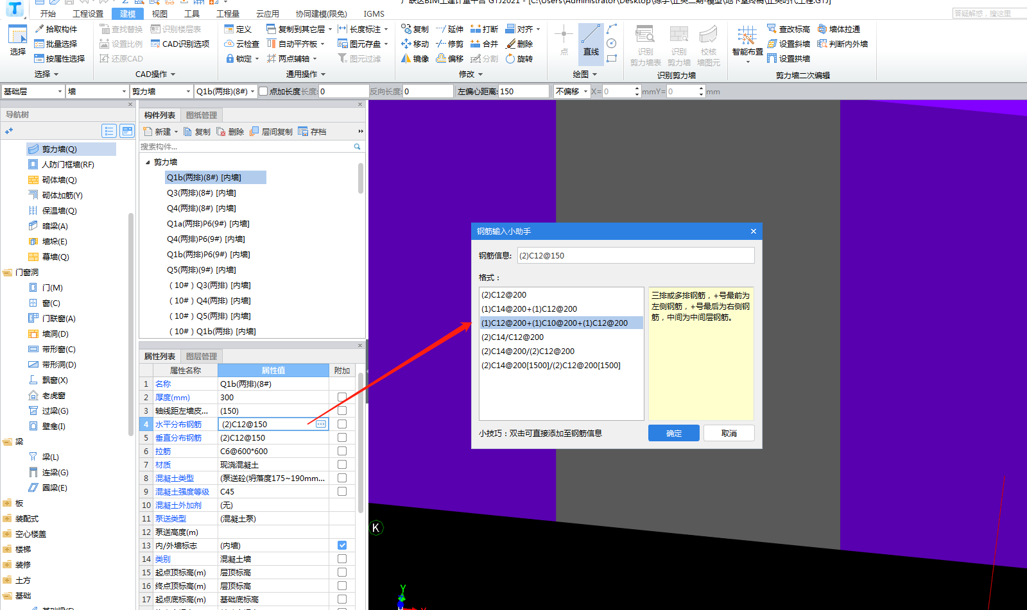
Task: Expand 通用操作 group dropdown
Action: 324,74
